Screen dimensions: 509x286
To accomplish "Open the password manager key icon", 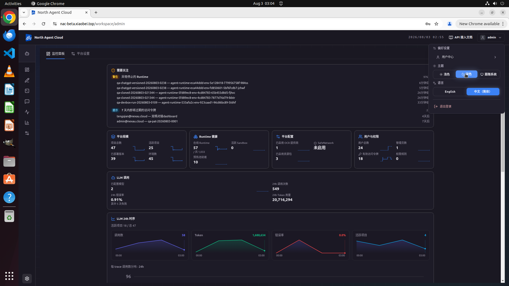I will pyautogui.click(x=428, y=24).
